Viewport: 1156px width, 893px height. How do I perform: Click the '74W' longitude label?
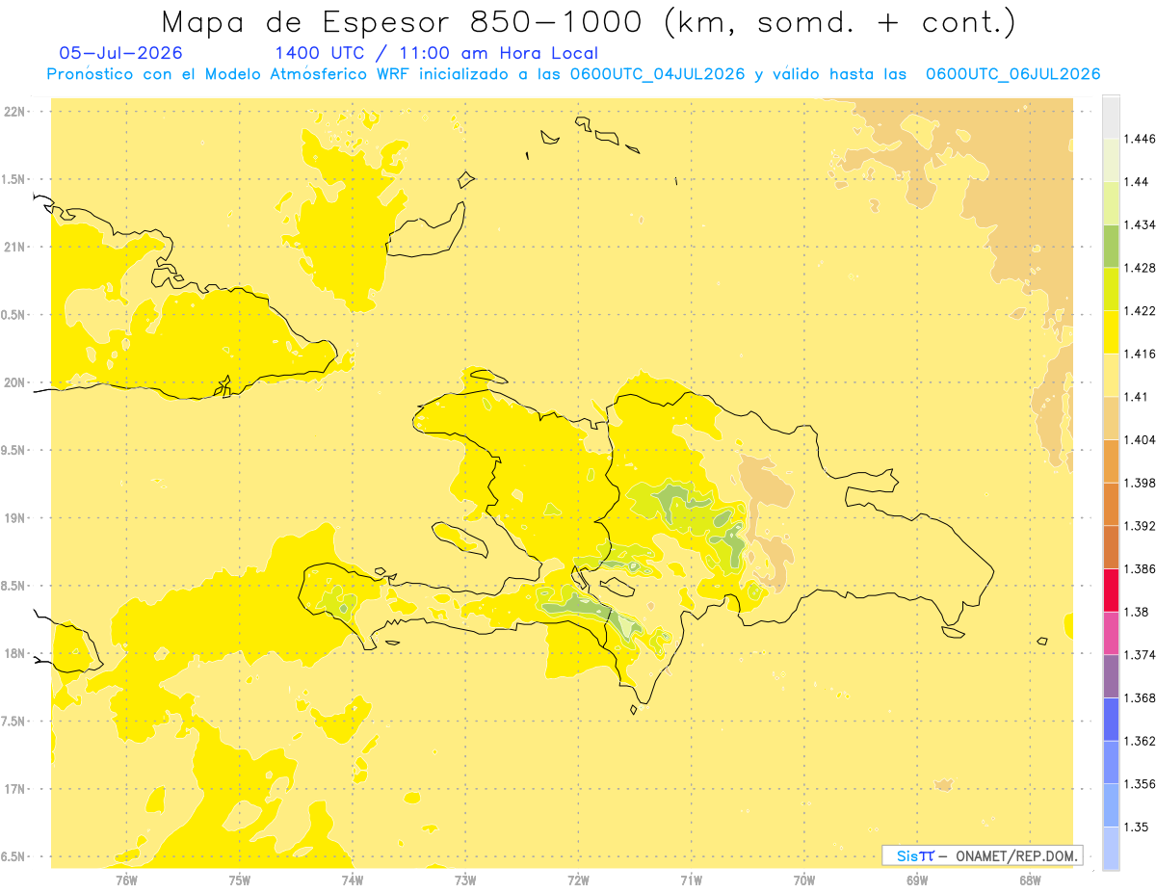pyautogui.click(x=353, y=880)
